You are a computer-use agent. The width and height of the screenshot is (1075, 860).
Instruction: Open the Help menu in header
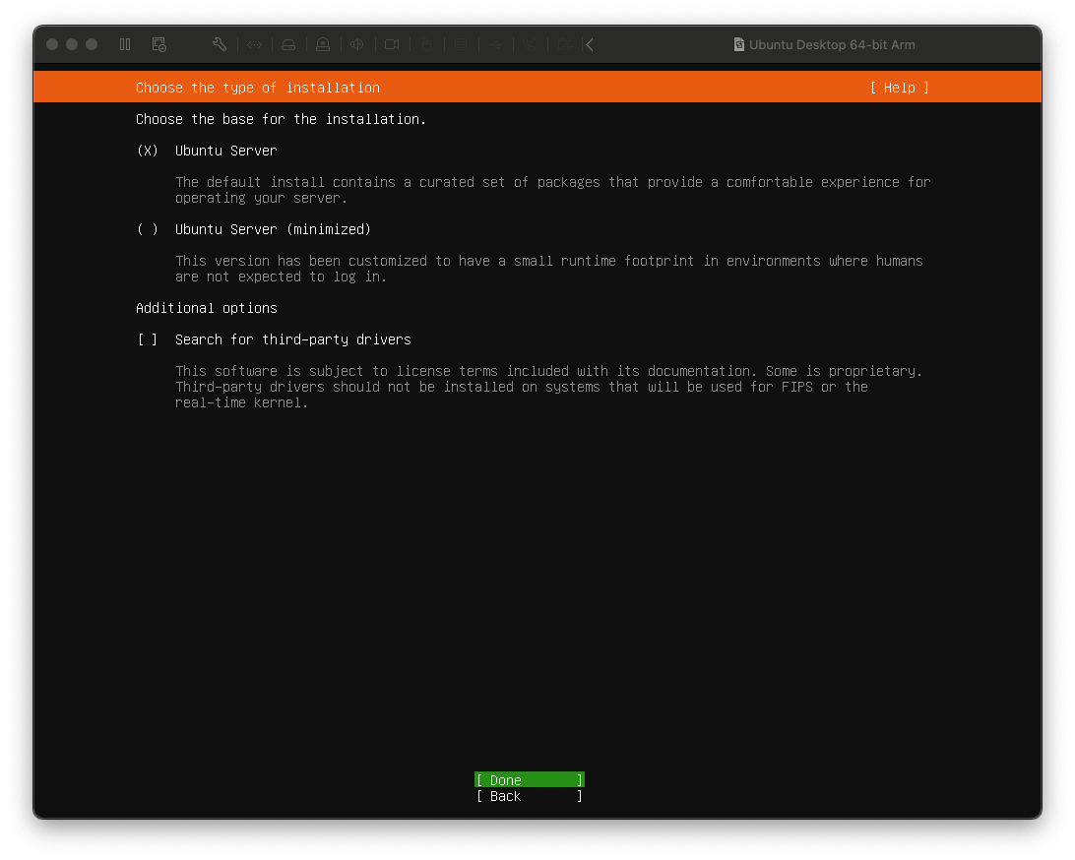tap(900, 88)
